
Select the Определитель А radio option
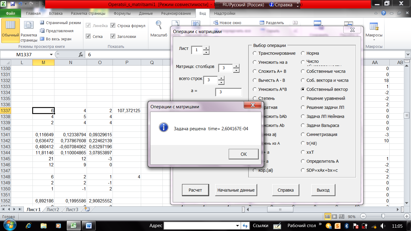(303, 161)
